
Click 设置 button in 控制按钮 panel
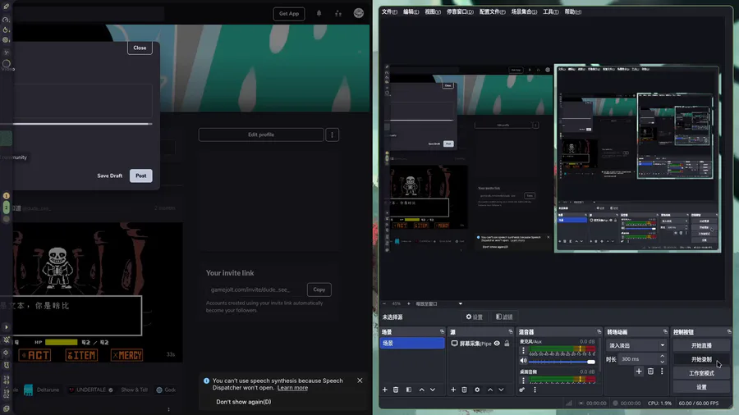(x=701, y=387)
